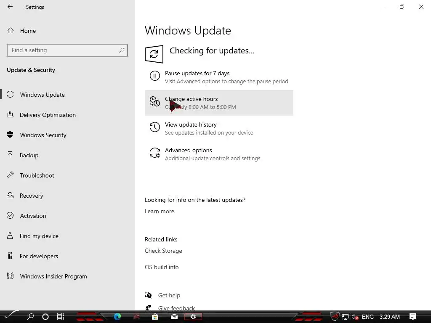Viewport: 431px width, 323px height.
Task: Click the pause circle icon
Action: (155, 76)
